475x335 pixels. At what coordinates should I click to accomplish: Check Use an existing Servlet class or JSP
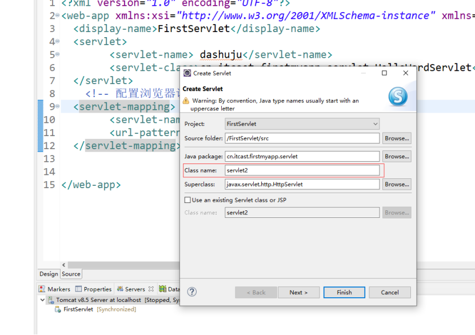[x=187, y=200]
